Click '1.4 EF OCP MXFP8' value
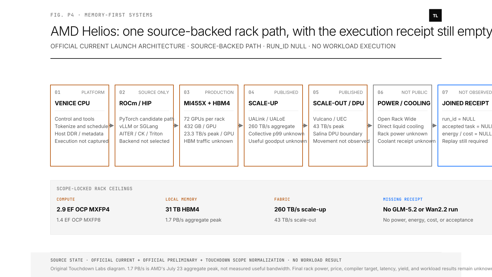492x277 pixels. (x=78, y=220)
